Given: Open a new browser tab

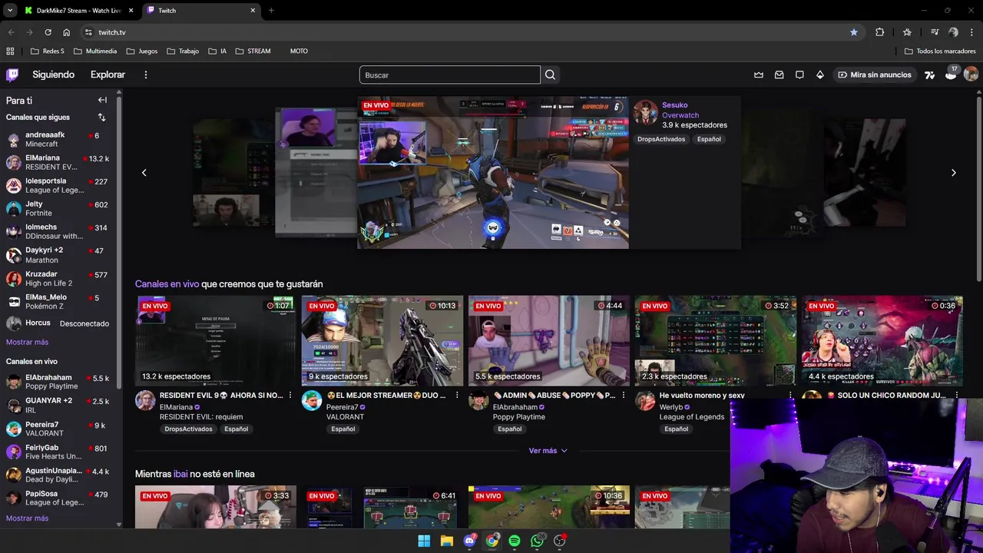Looking at the screenshot, I should (271, 10).
